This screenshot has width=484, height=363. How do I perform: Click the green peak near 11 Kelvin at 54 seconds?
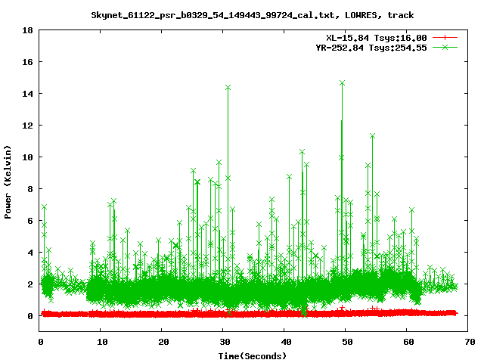[372, 136]
